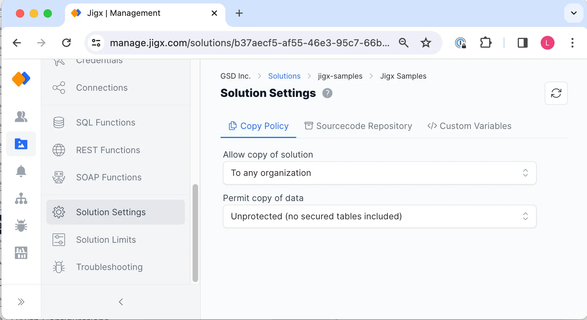Click the password manager extension icon
This screenshot has height=320, width=587.
[x=460, y=43]
